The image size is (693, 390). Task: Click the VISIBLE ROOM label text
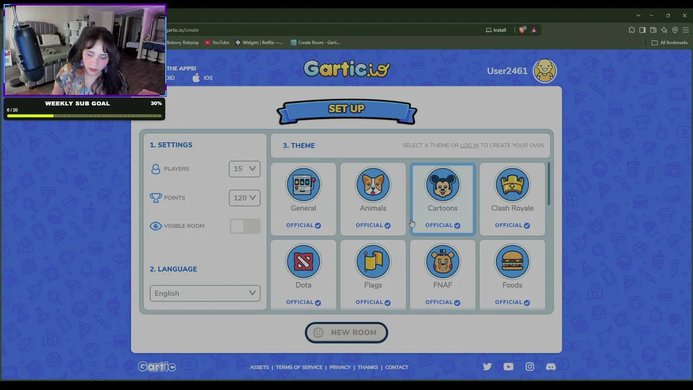[184, 226]
